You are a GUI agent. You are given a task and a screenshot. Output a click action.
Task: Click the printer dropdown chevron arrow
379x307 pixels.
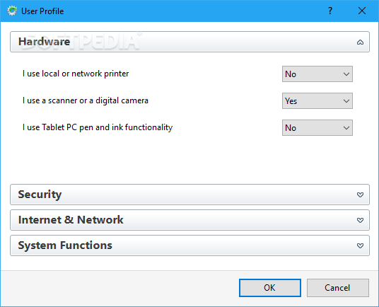[346, 74]
